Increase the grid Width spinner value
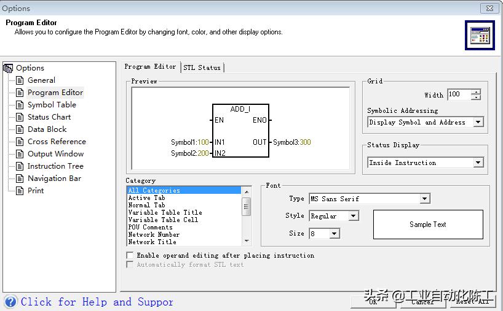 click(x=475, y=92)
